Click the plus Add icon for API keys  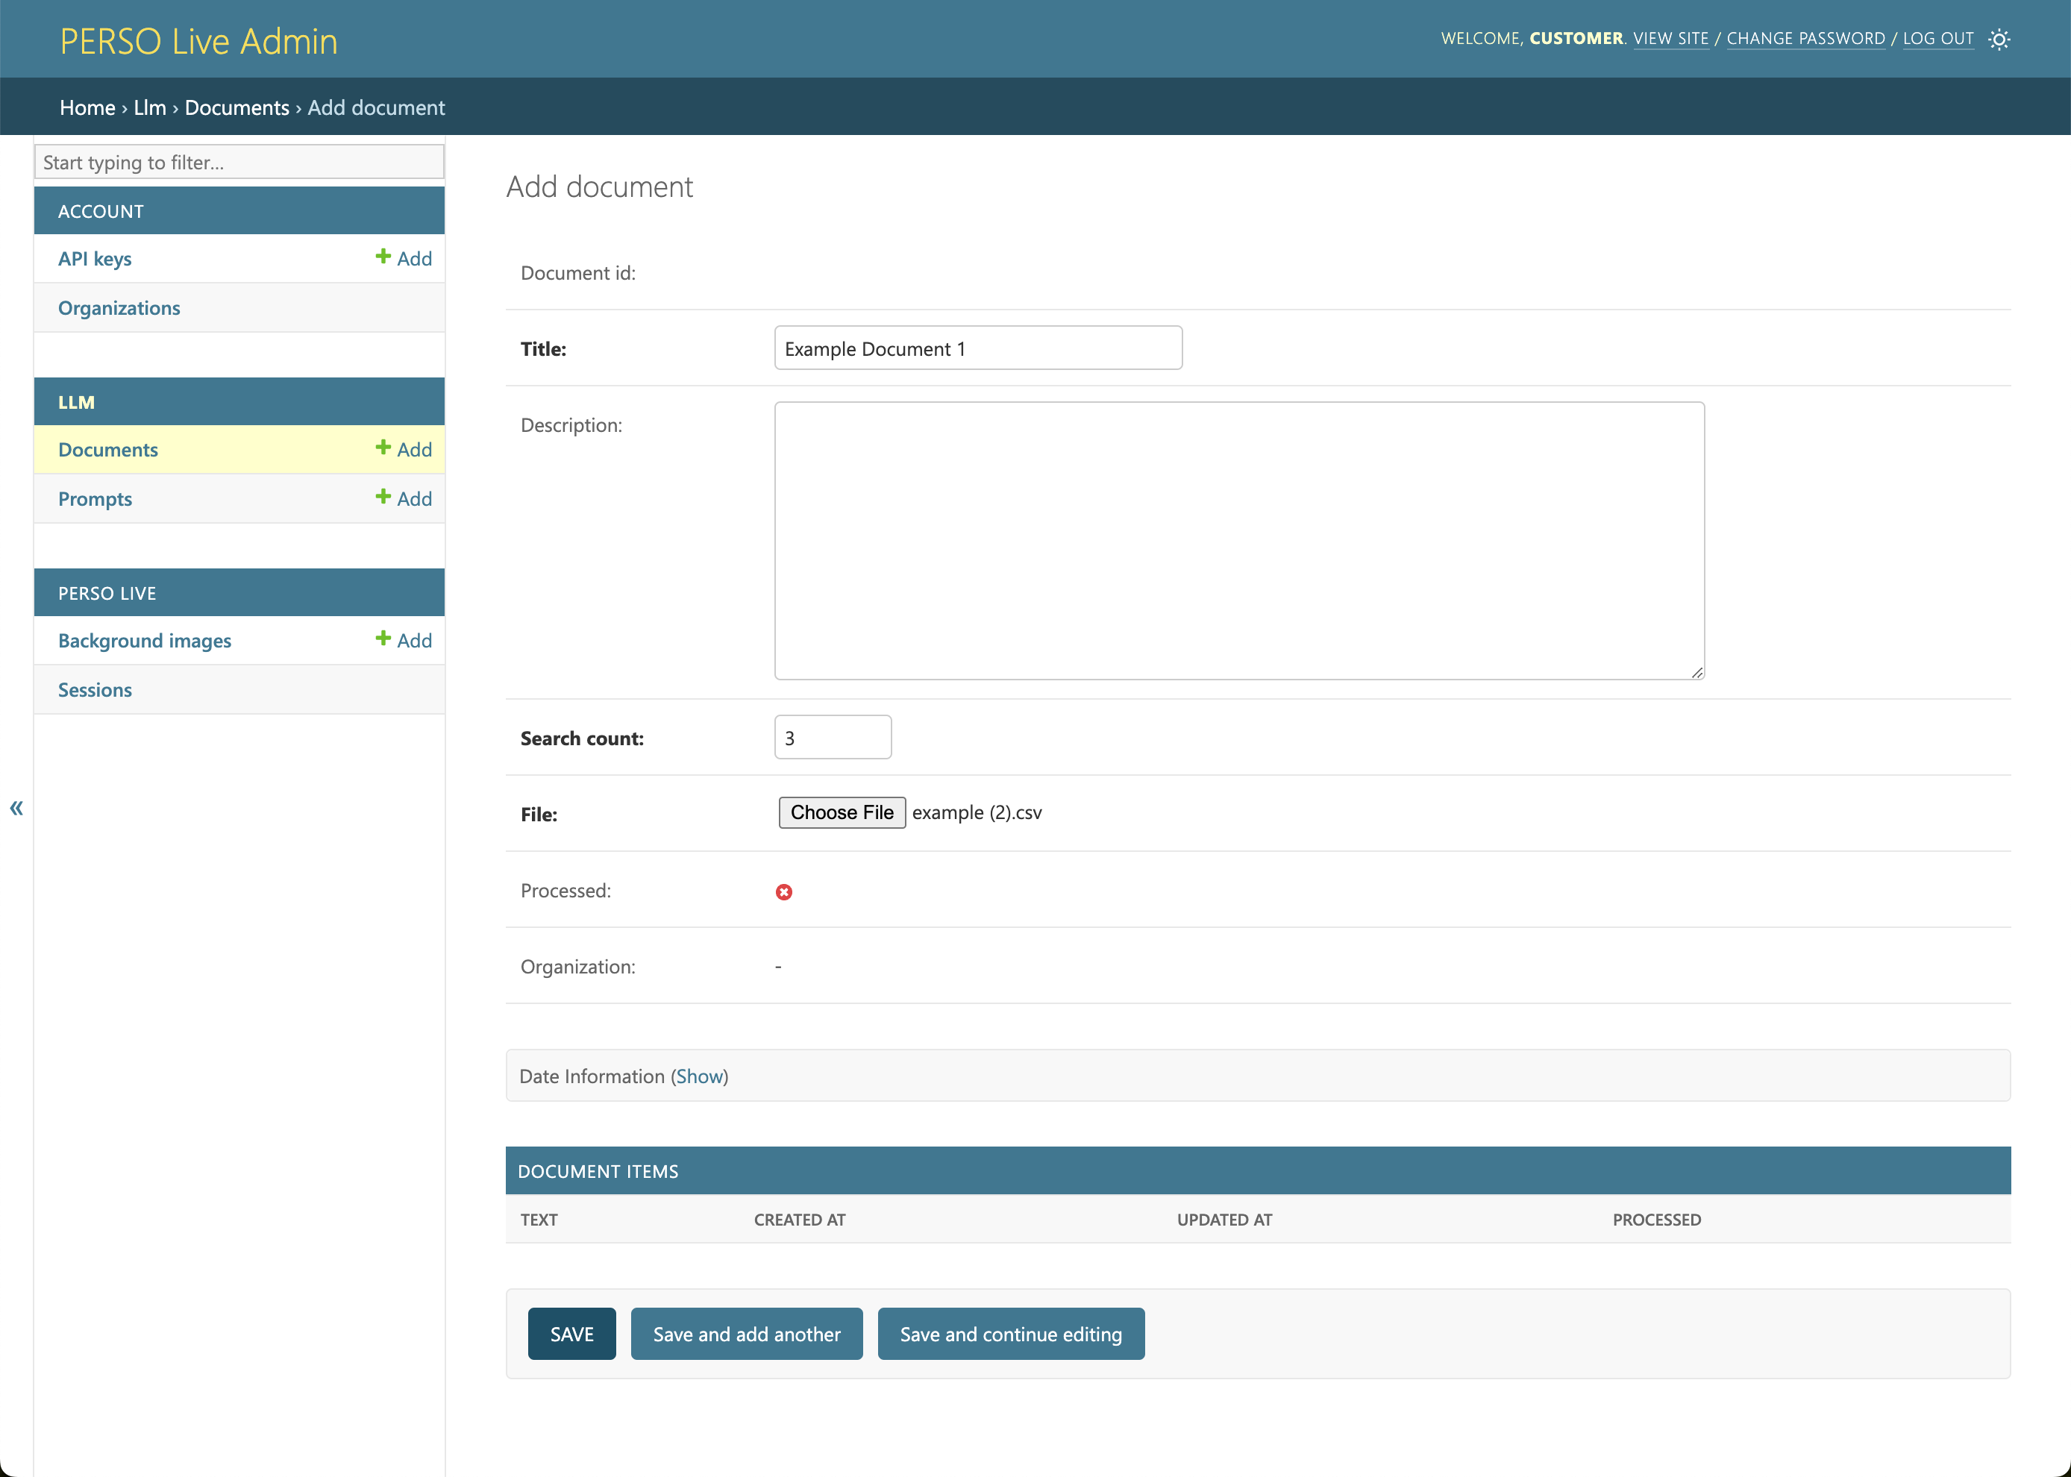pyautogui.click(x=403, y=258)
